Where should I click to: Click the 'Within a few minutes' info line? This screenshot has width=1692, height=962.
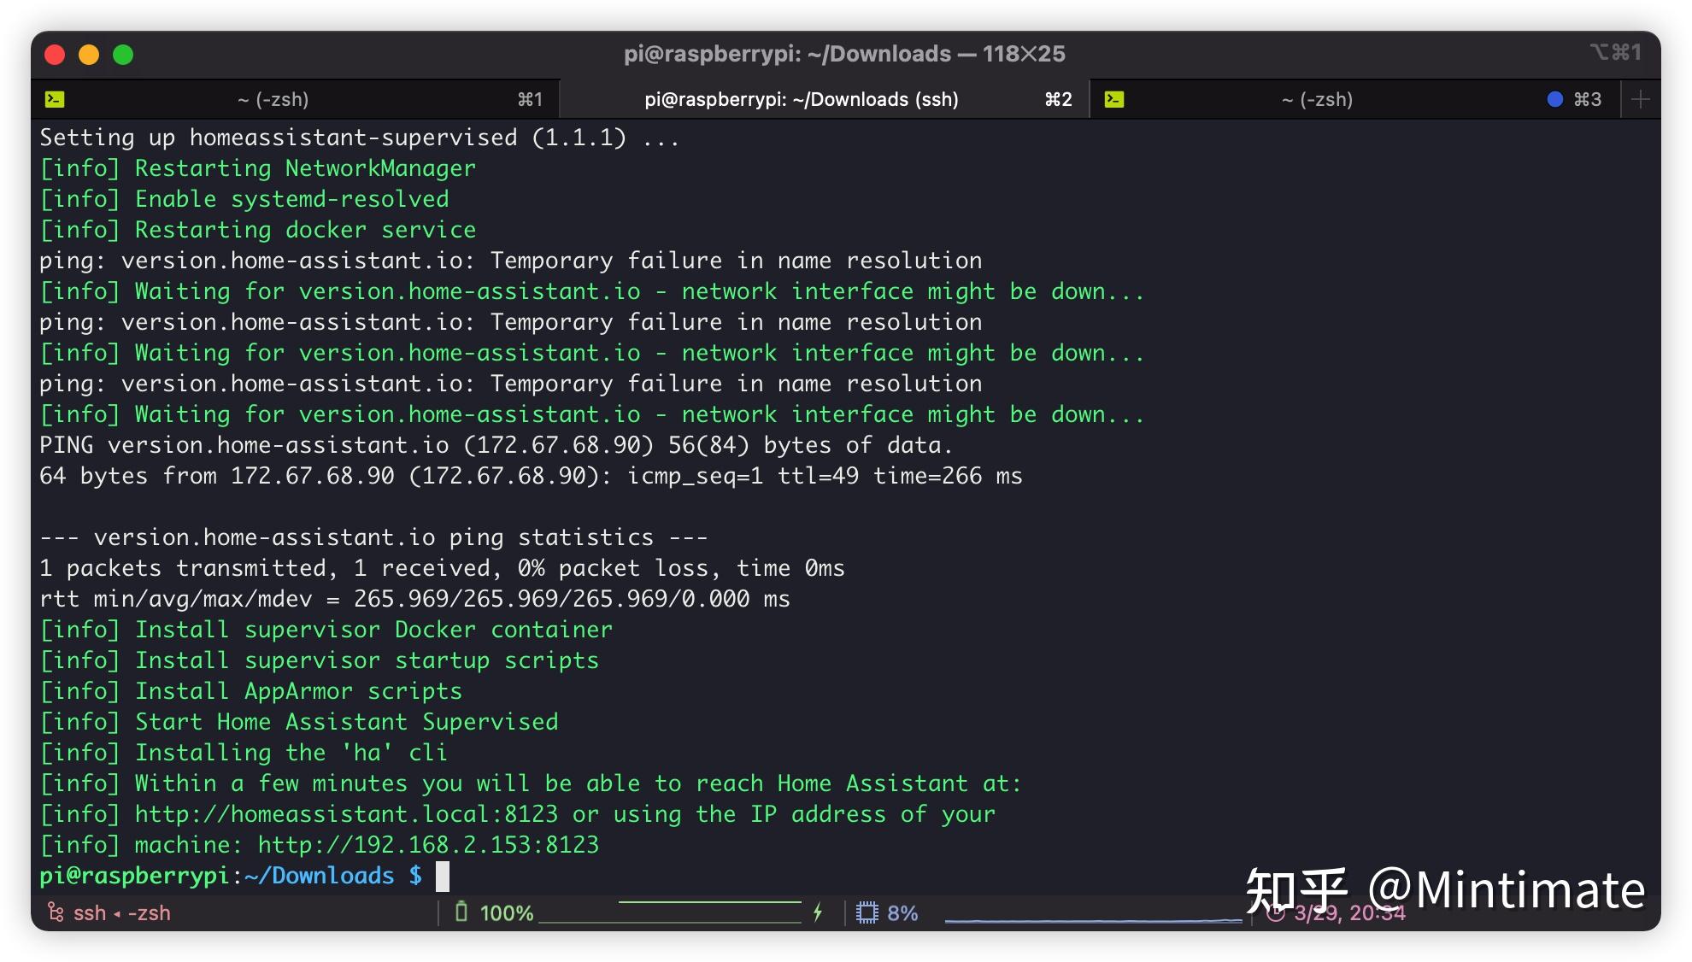(530, 783)
